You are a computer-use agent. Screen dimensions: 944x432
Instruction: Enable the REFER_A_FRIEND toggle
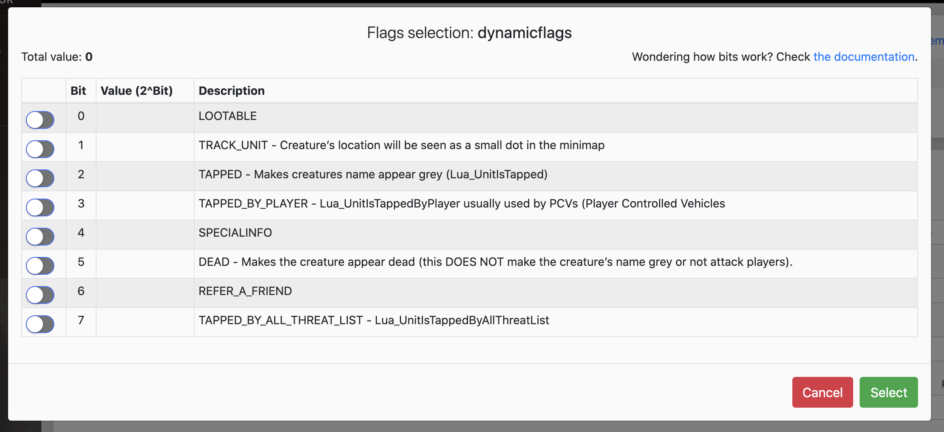[x=40, y=295]
